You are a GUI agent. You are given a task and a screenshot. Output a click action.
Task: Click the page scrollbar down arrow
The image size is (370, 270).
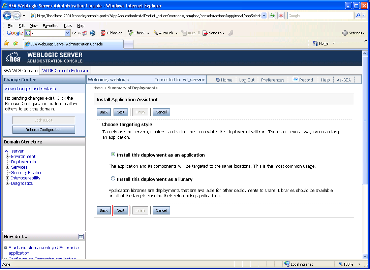[x=365, y=256]
